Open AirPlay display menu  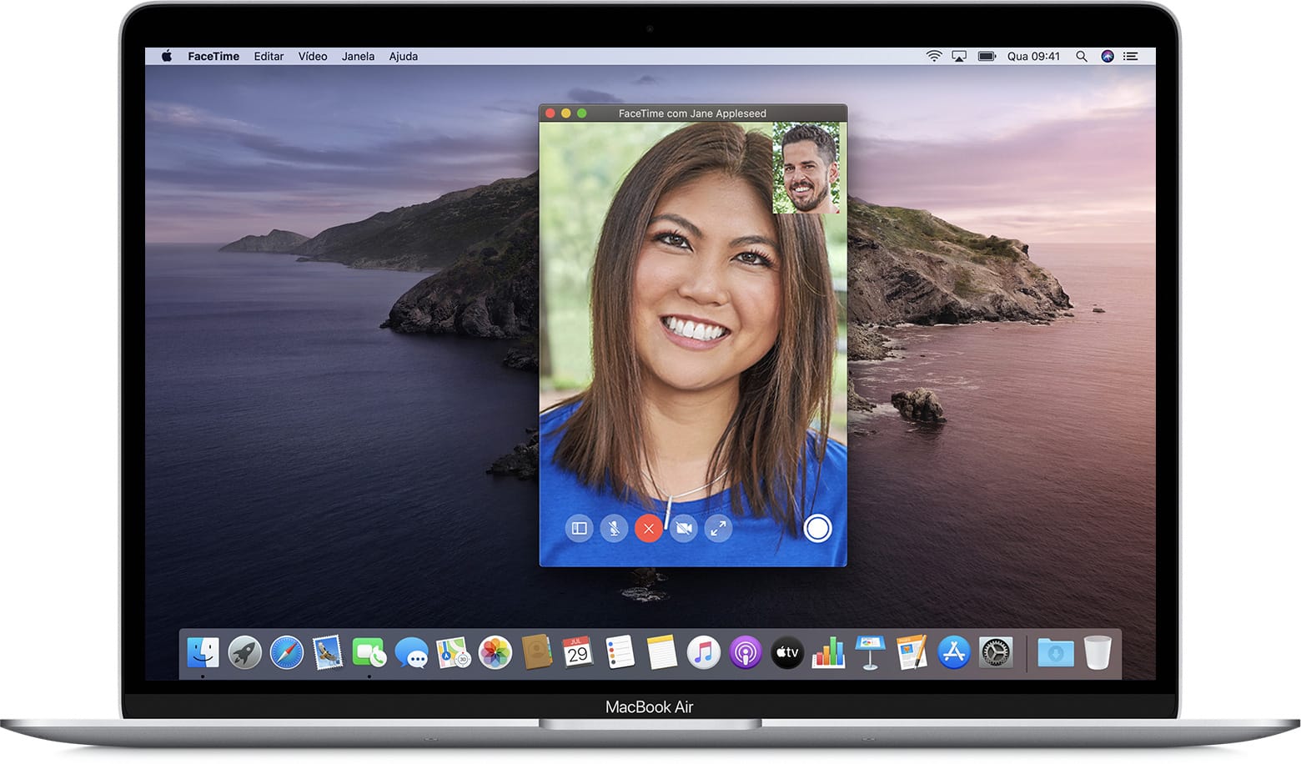pos(959,56)
